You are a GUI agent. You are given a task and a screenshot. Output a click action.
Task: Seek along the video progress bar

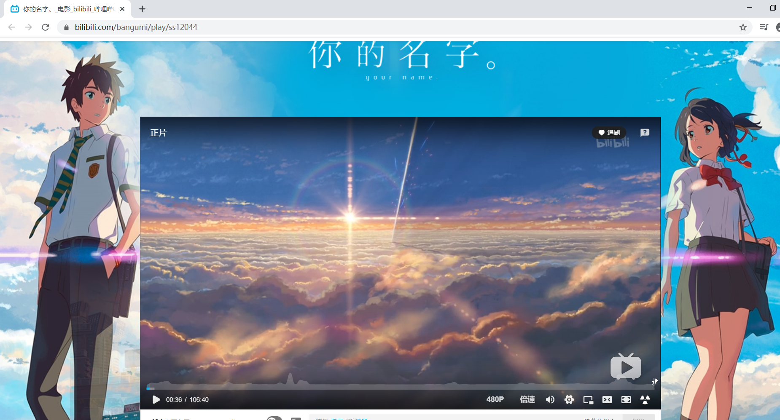(x=400, y=388)
